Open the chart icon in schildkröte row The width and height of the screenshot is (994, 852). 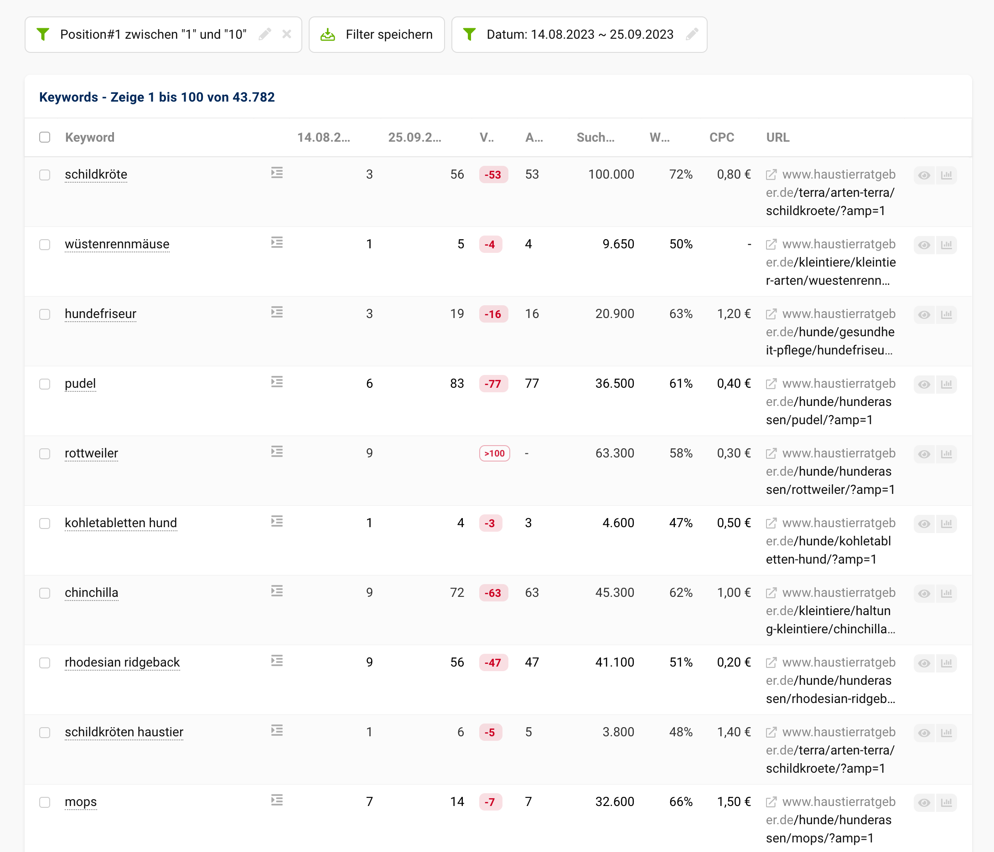[947, 175]
